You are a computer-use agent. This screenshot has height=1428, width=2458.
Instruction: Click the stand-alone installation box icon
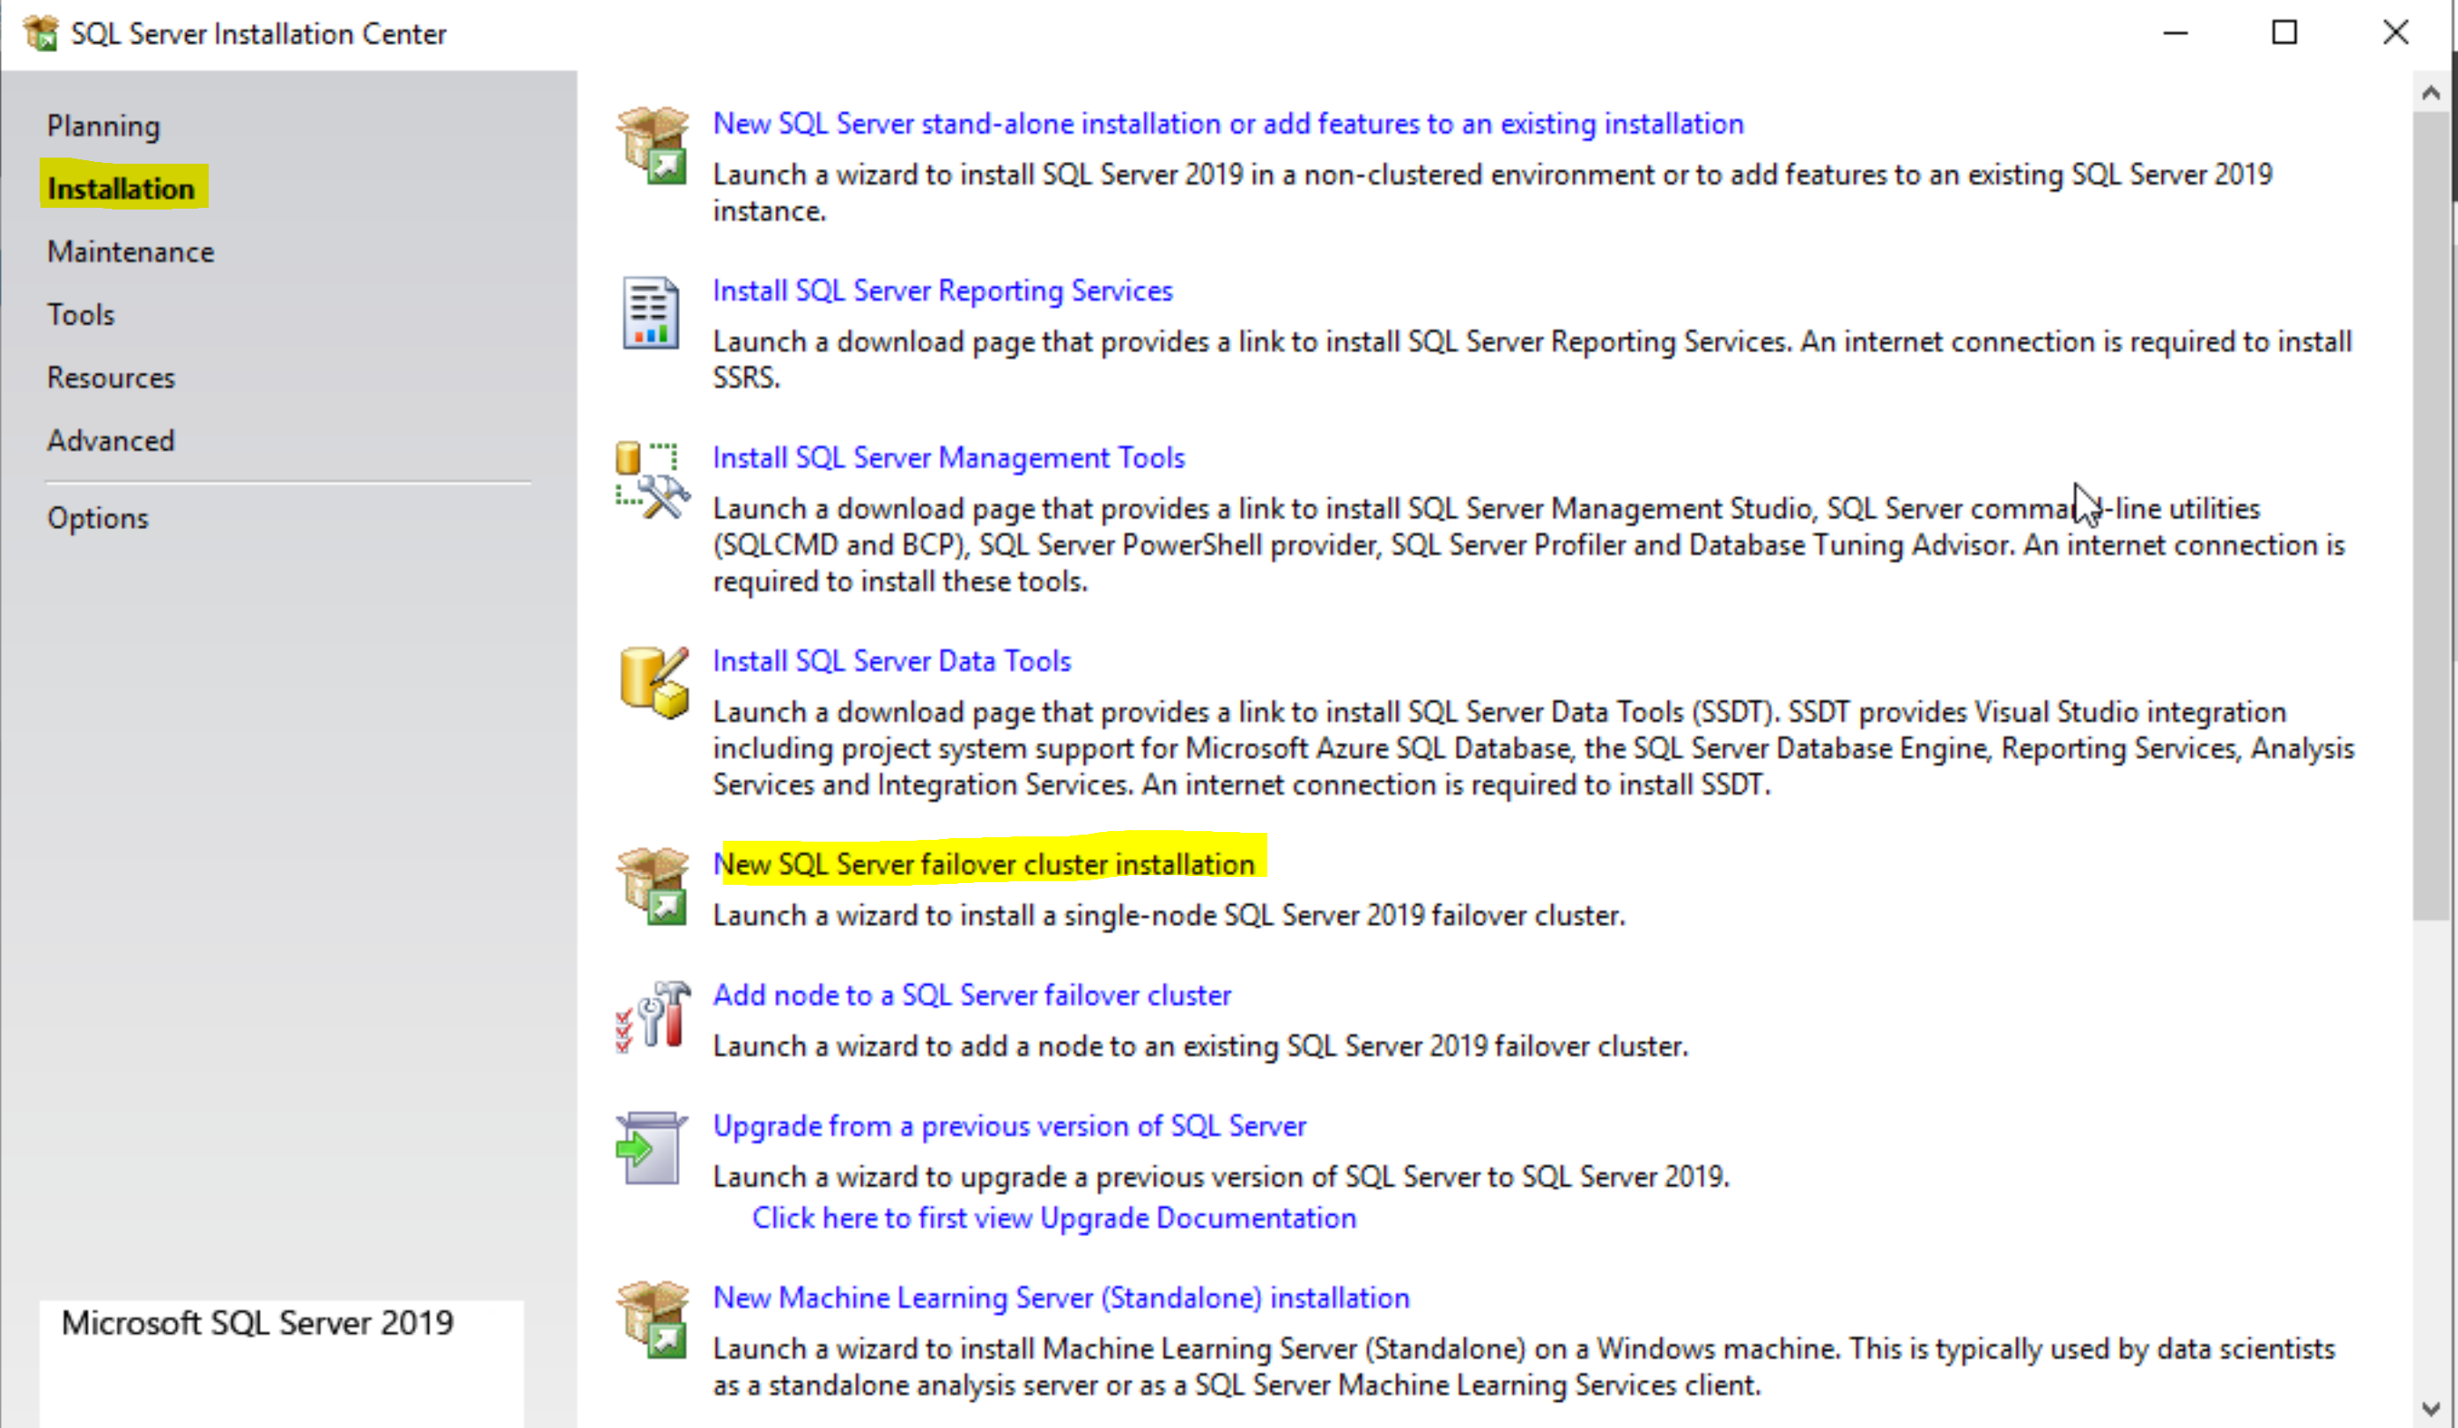pos(653,145)
